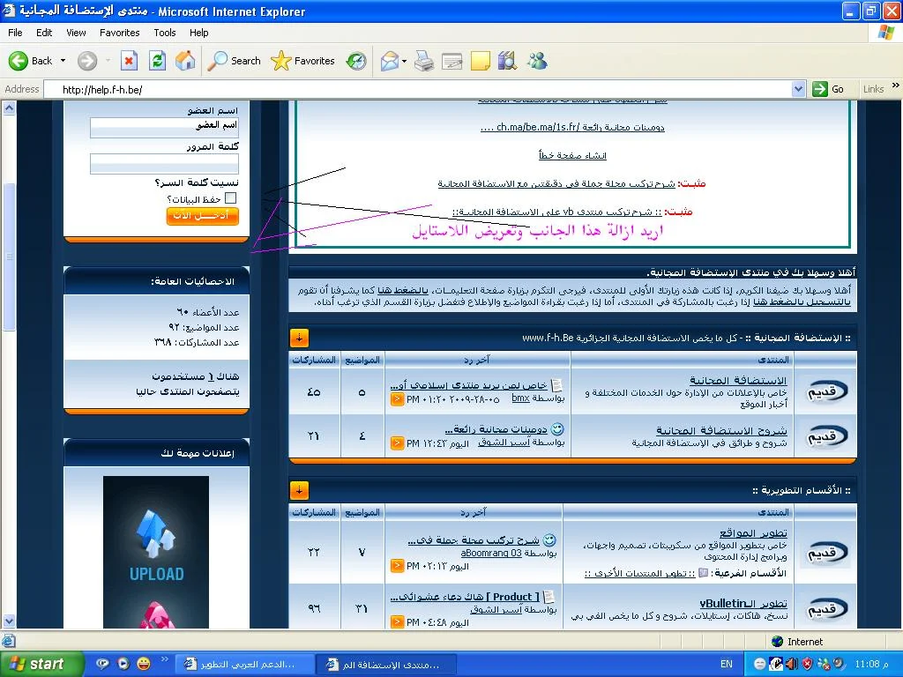
Task: Open the نسيت كلمة السر link
Action: 197,182
